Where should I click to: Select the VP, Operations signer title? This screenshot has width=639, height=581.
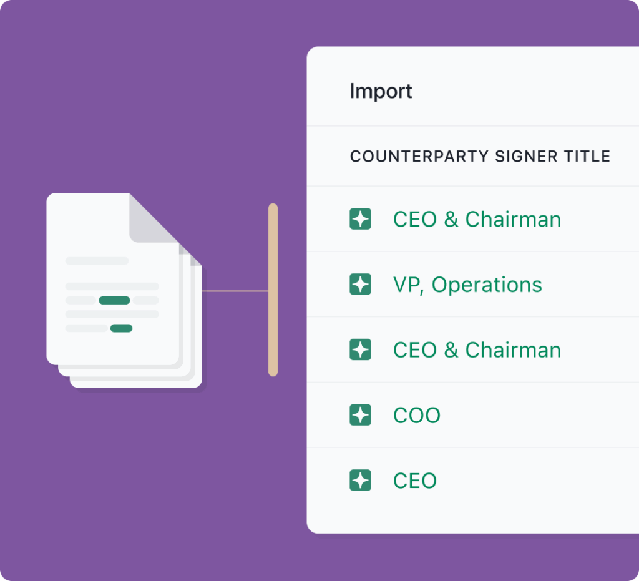467,285
